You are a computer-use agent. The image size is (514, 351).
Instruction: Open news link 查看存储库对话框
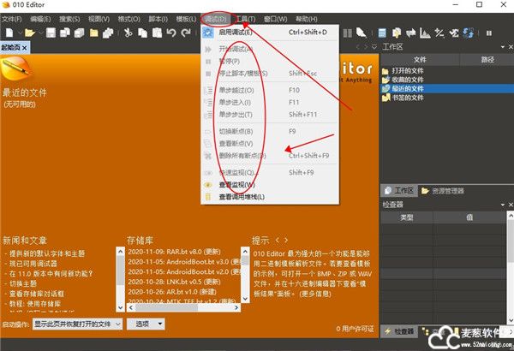pyautogui.click(x=37, y=294)
